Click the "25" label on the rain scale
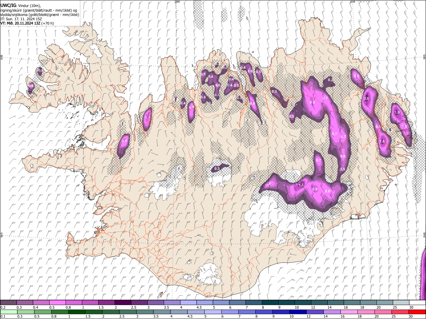 point(393,316)
